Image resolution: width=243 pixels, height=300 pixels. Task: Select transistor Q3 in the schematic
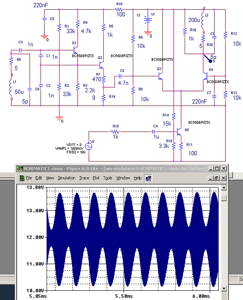point(161,76)
